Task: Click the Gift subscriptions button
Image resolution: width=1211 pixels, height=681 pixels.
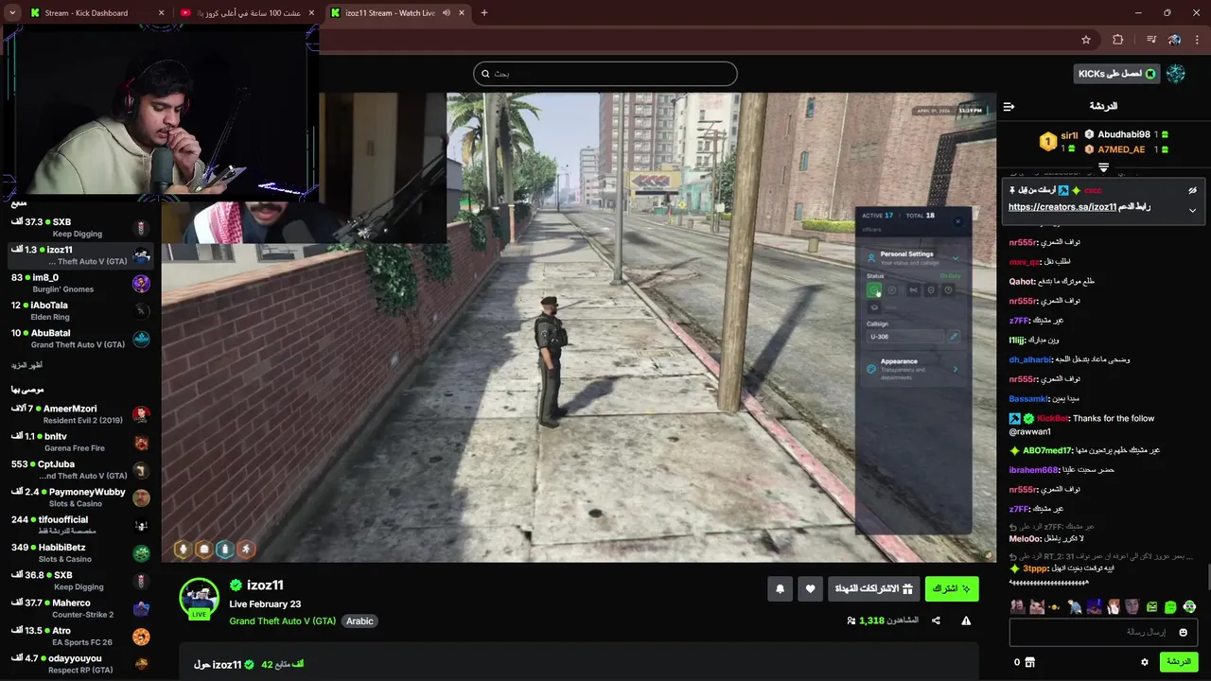Action: (873, 588)
